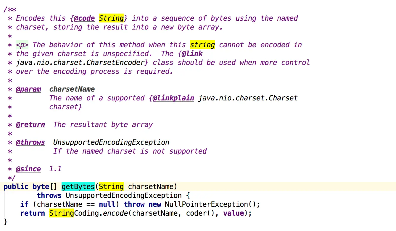Click the return keyword
Screen dimensions: 396x231
33,213
